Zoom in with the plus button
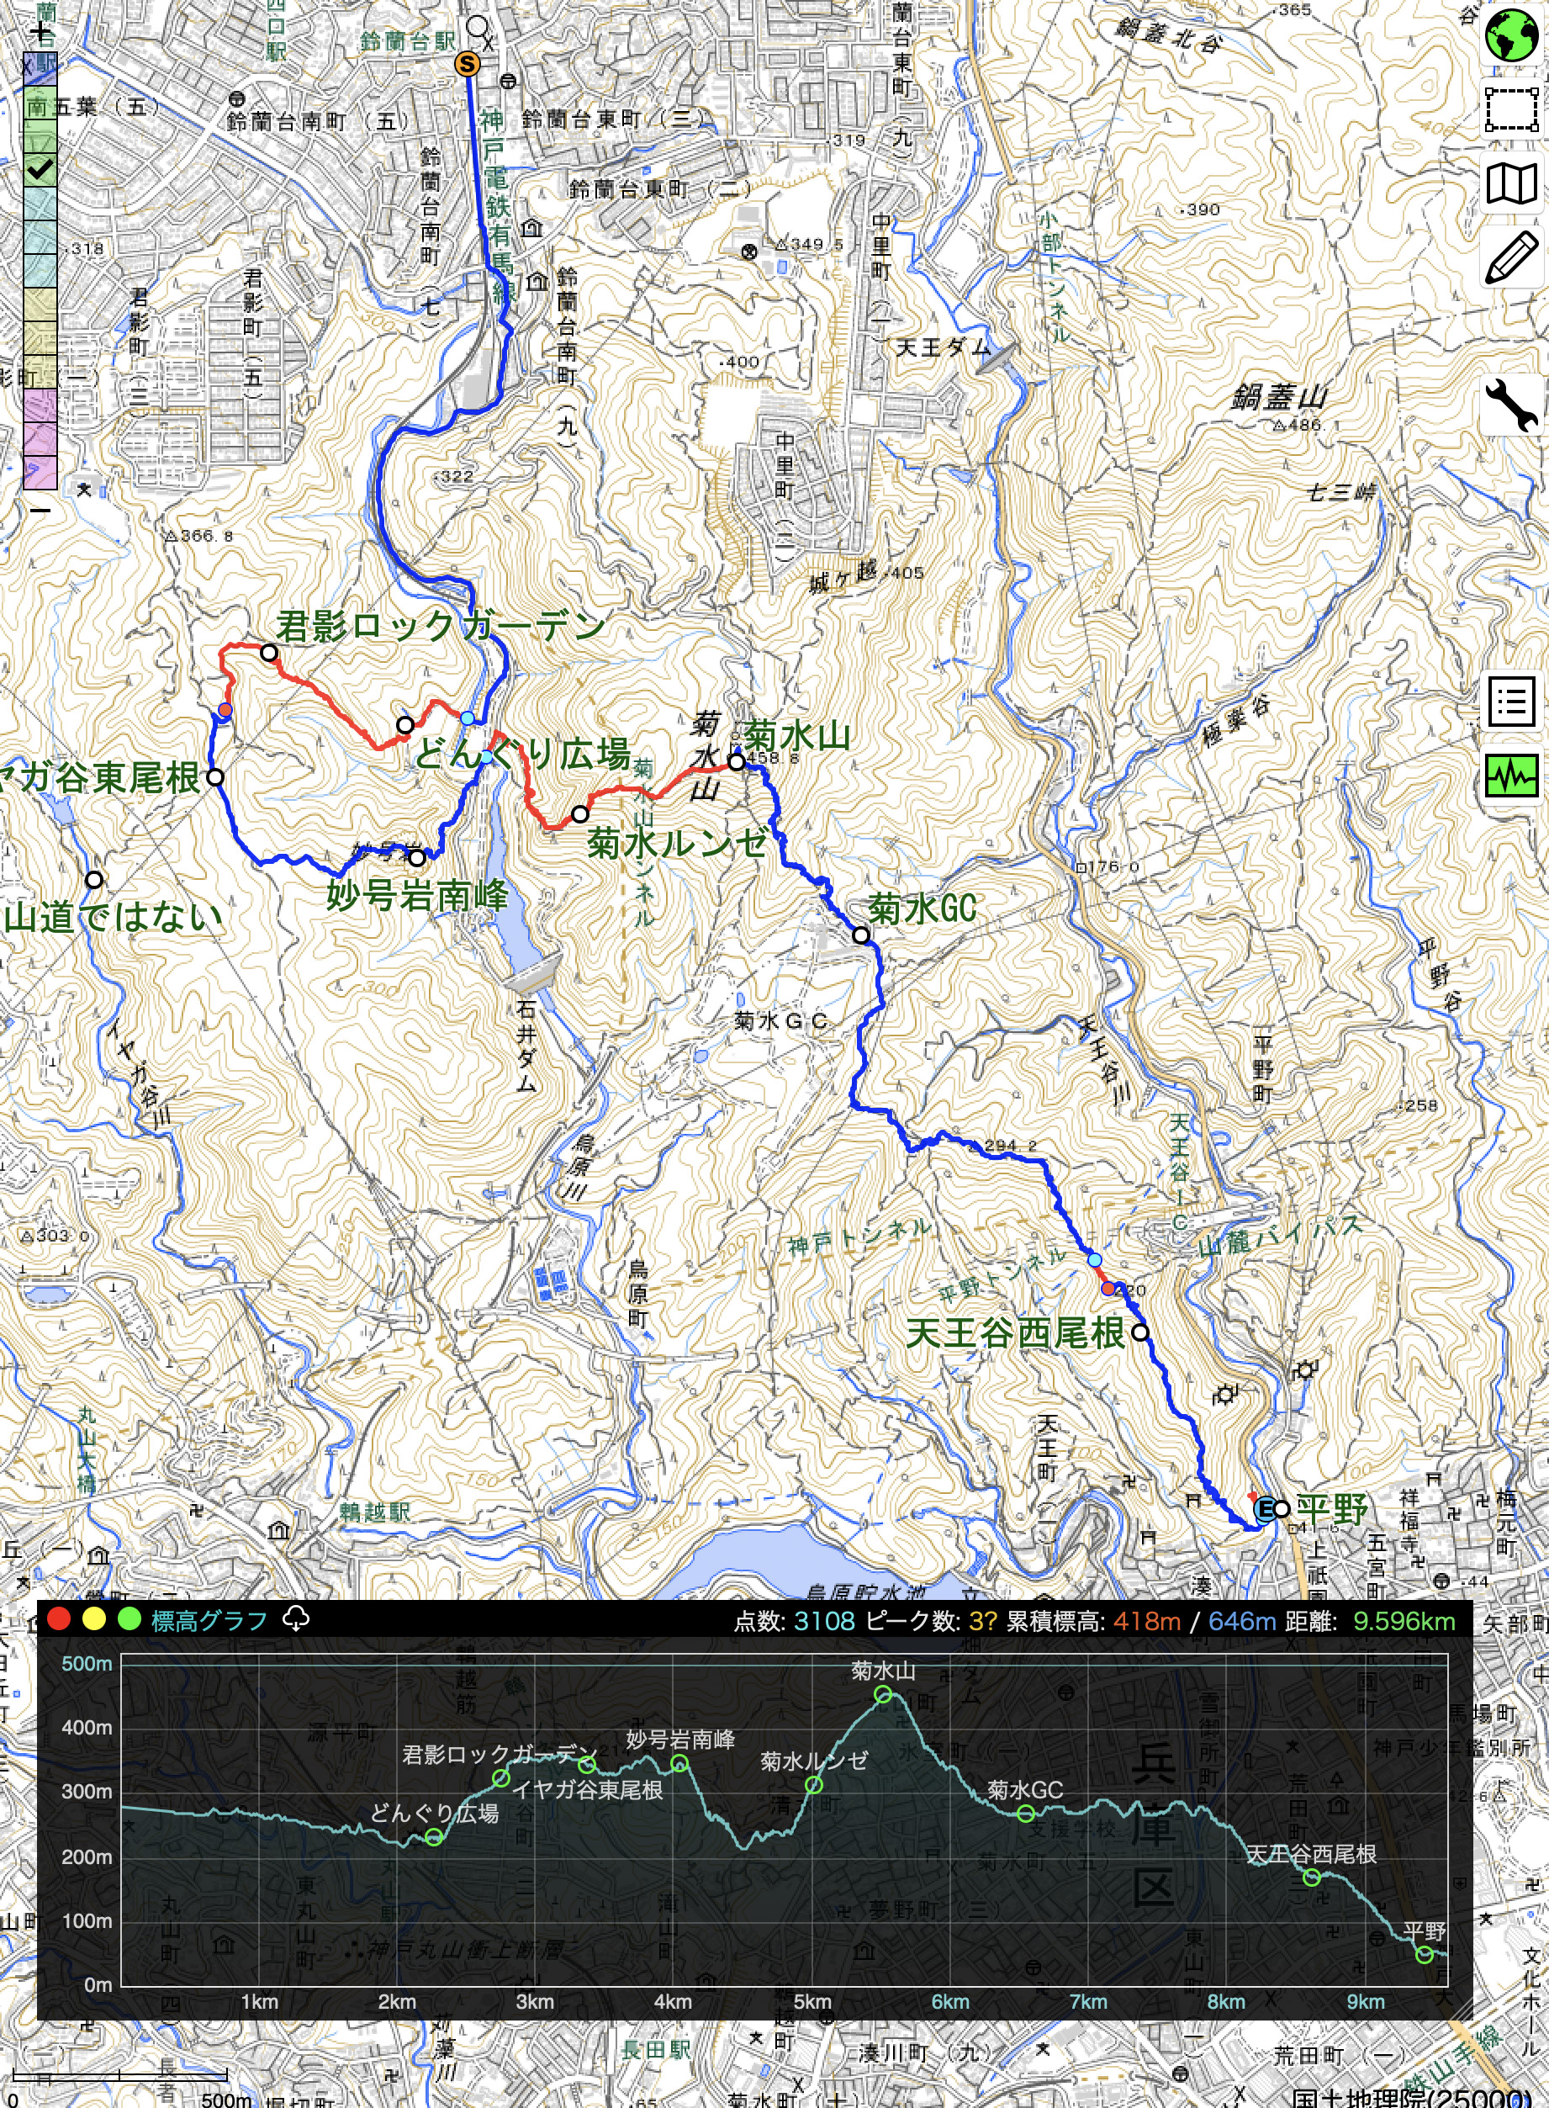The image size is (1549, 2108). pyautogui.click(x=40, y=34)
